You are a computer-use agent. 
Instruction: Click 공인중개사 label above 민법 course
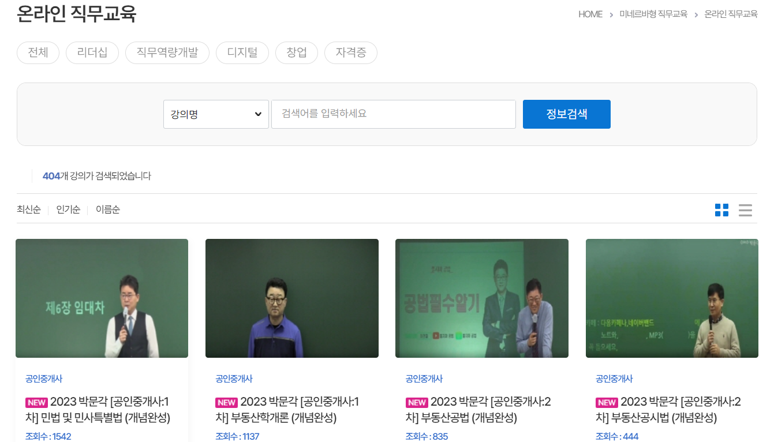tap(44, 379)
